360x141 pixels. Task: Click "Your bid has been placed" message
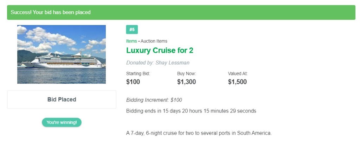coord(62,12)
